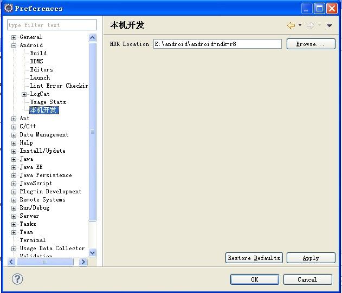Open the preferences page view menu triangle
The height and width of the screenshot is (293, 342).
click(x=330, y=25)
